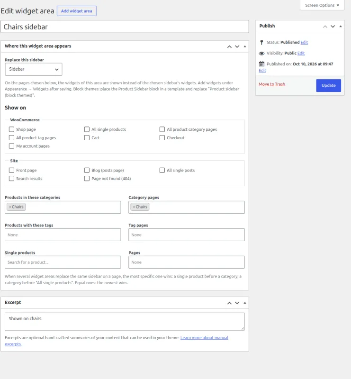The image size is (351, 379).
Task: Move the Excerpt box up
Action: click(x=229, y=303)
